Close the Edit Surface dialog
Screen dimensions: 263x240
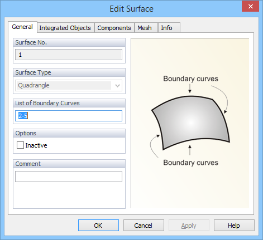point(250,7)
